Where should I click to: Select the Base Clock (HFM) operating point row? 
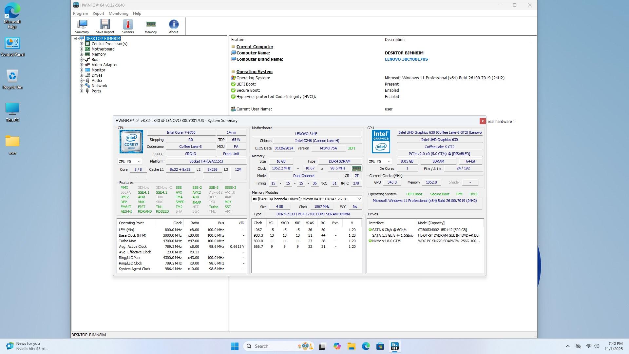181,235
